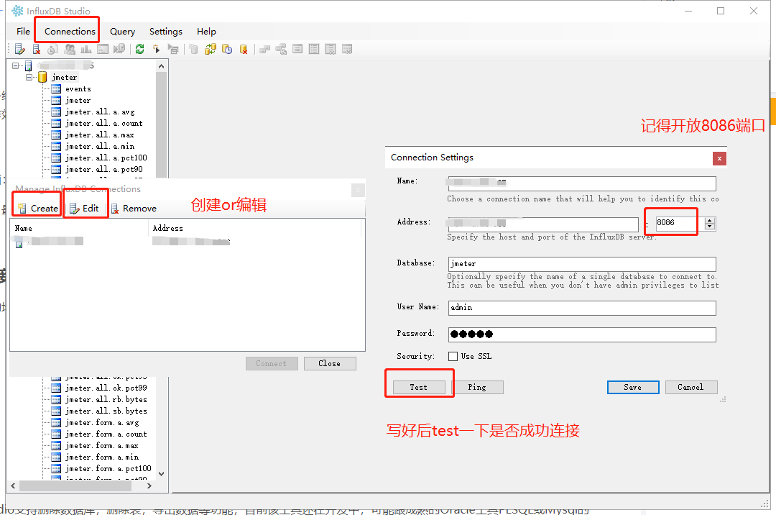Click inside the Database field showing jmeter
776x515 pixels.
coord(582,263)
